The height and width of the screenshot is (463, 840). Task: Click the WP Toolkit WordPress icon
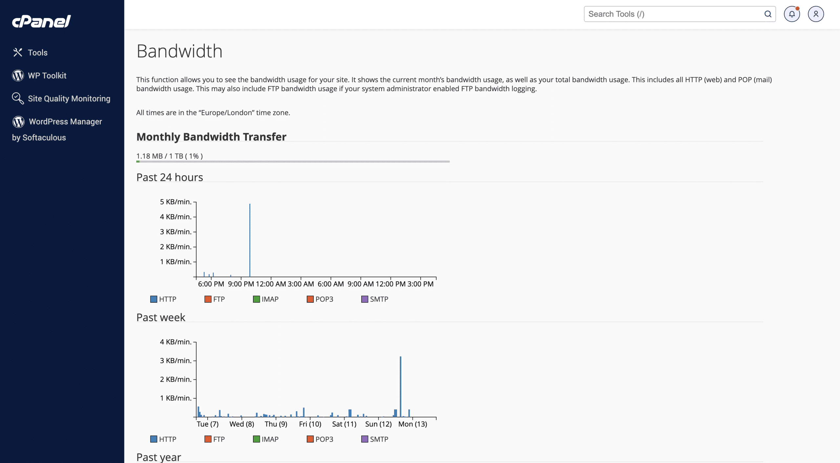point(18,75)
